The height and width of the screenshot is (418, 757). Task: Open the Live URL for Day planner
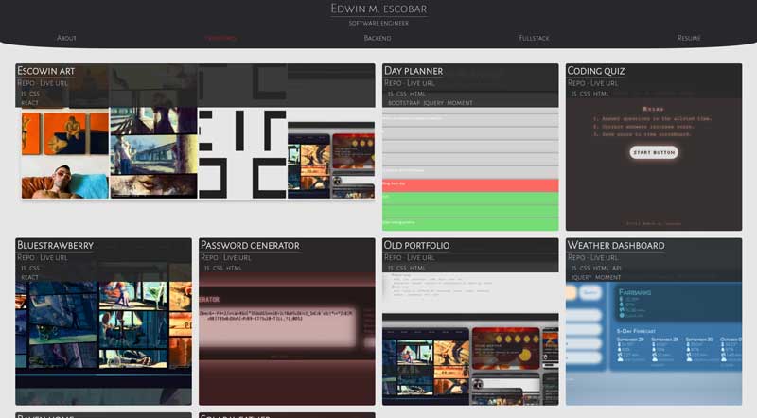421,83
